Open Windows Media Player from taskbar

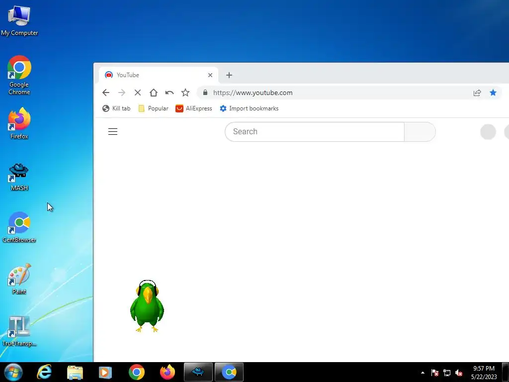click(105, 372)
